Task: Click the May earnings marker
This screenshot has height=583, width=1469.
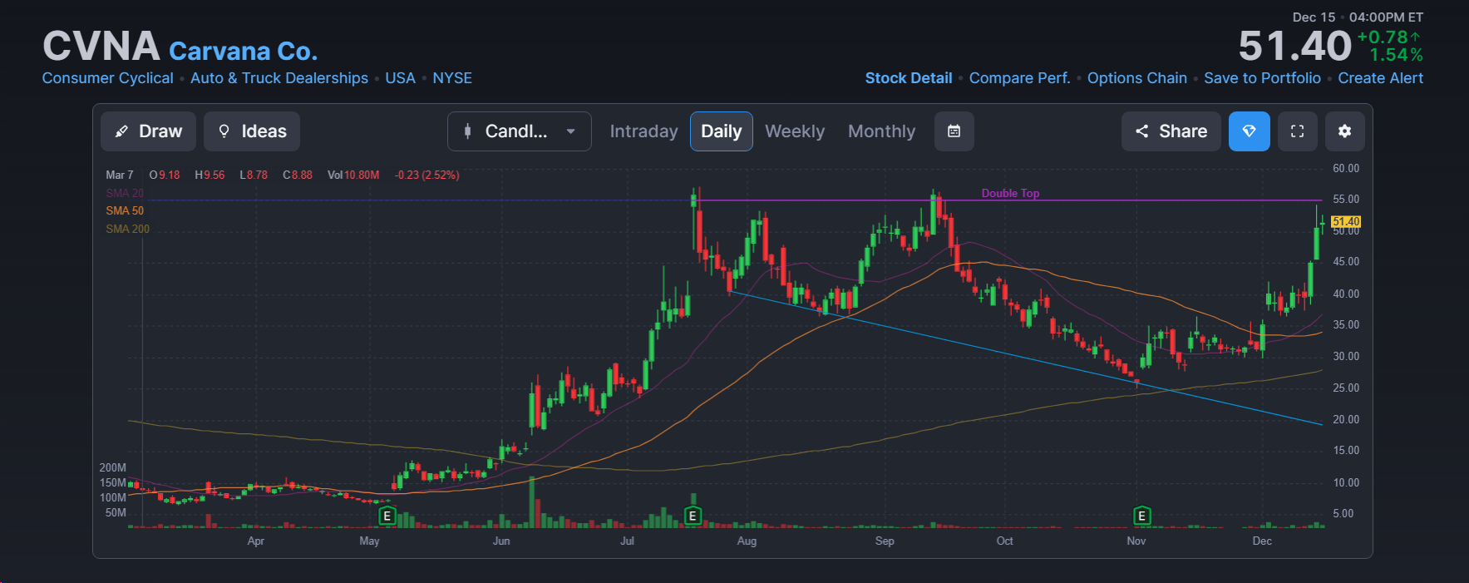Action: click(x=387, y=516)
